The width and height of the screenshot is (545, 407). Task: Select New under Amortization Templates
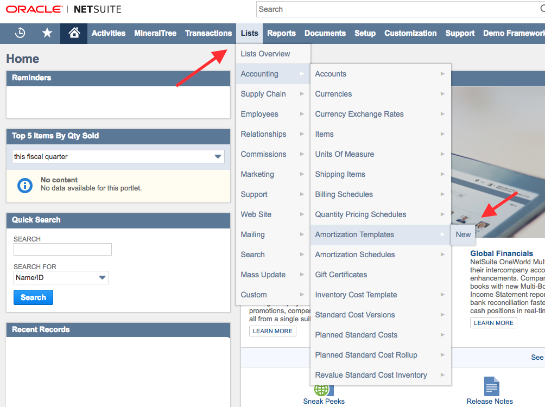(463, 234)
